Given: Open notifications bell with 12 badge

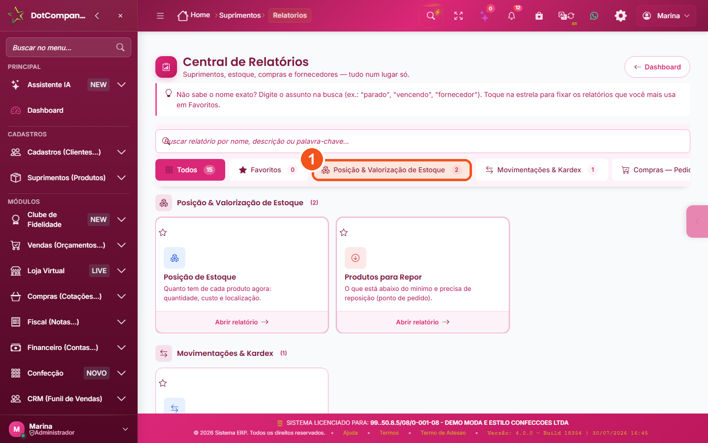Looking at the screenshot, I should pos(512,16).
